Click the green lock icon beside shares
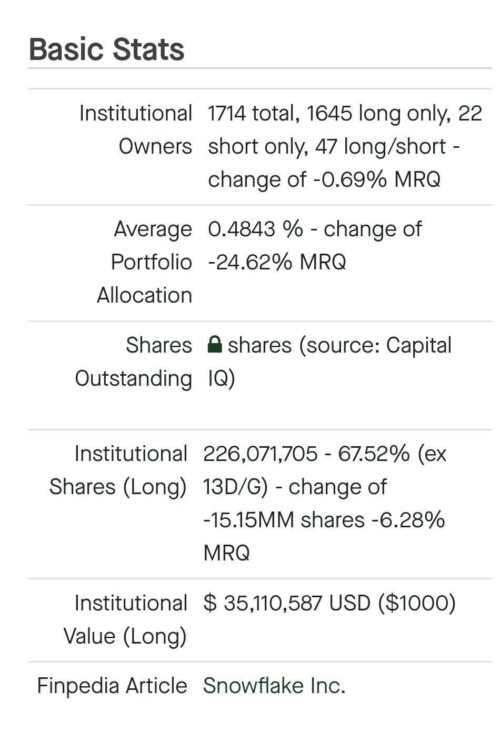 pos(215,345)
